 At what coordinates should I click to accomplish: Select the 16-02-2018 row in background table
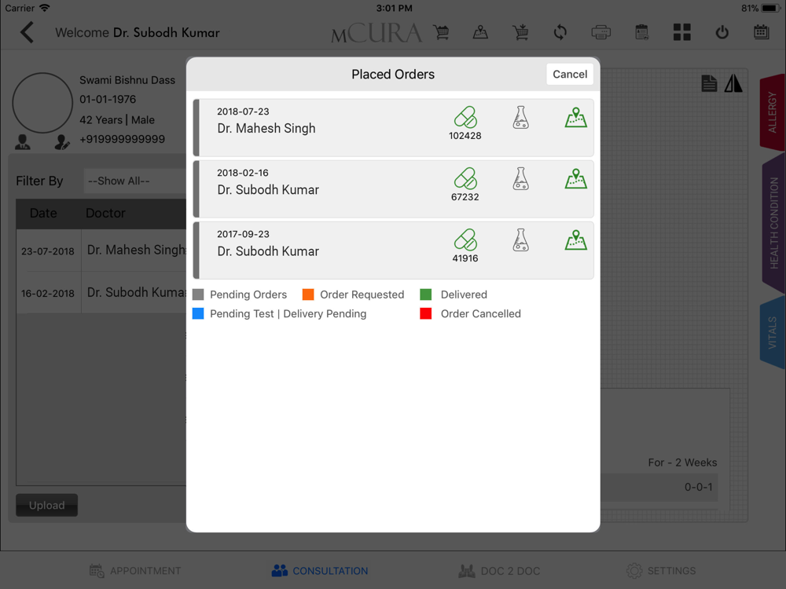101,293
